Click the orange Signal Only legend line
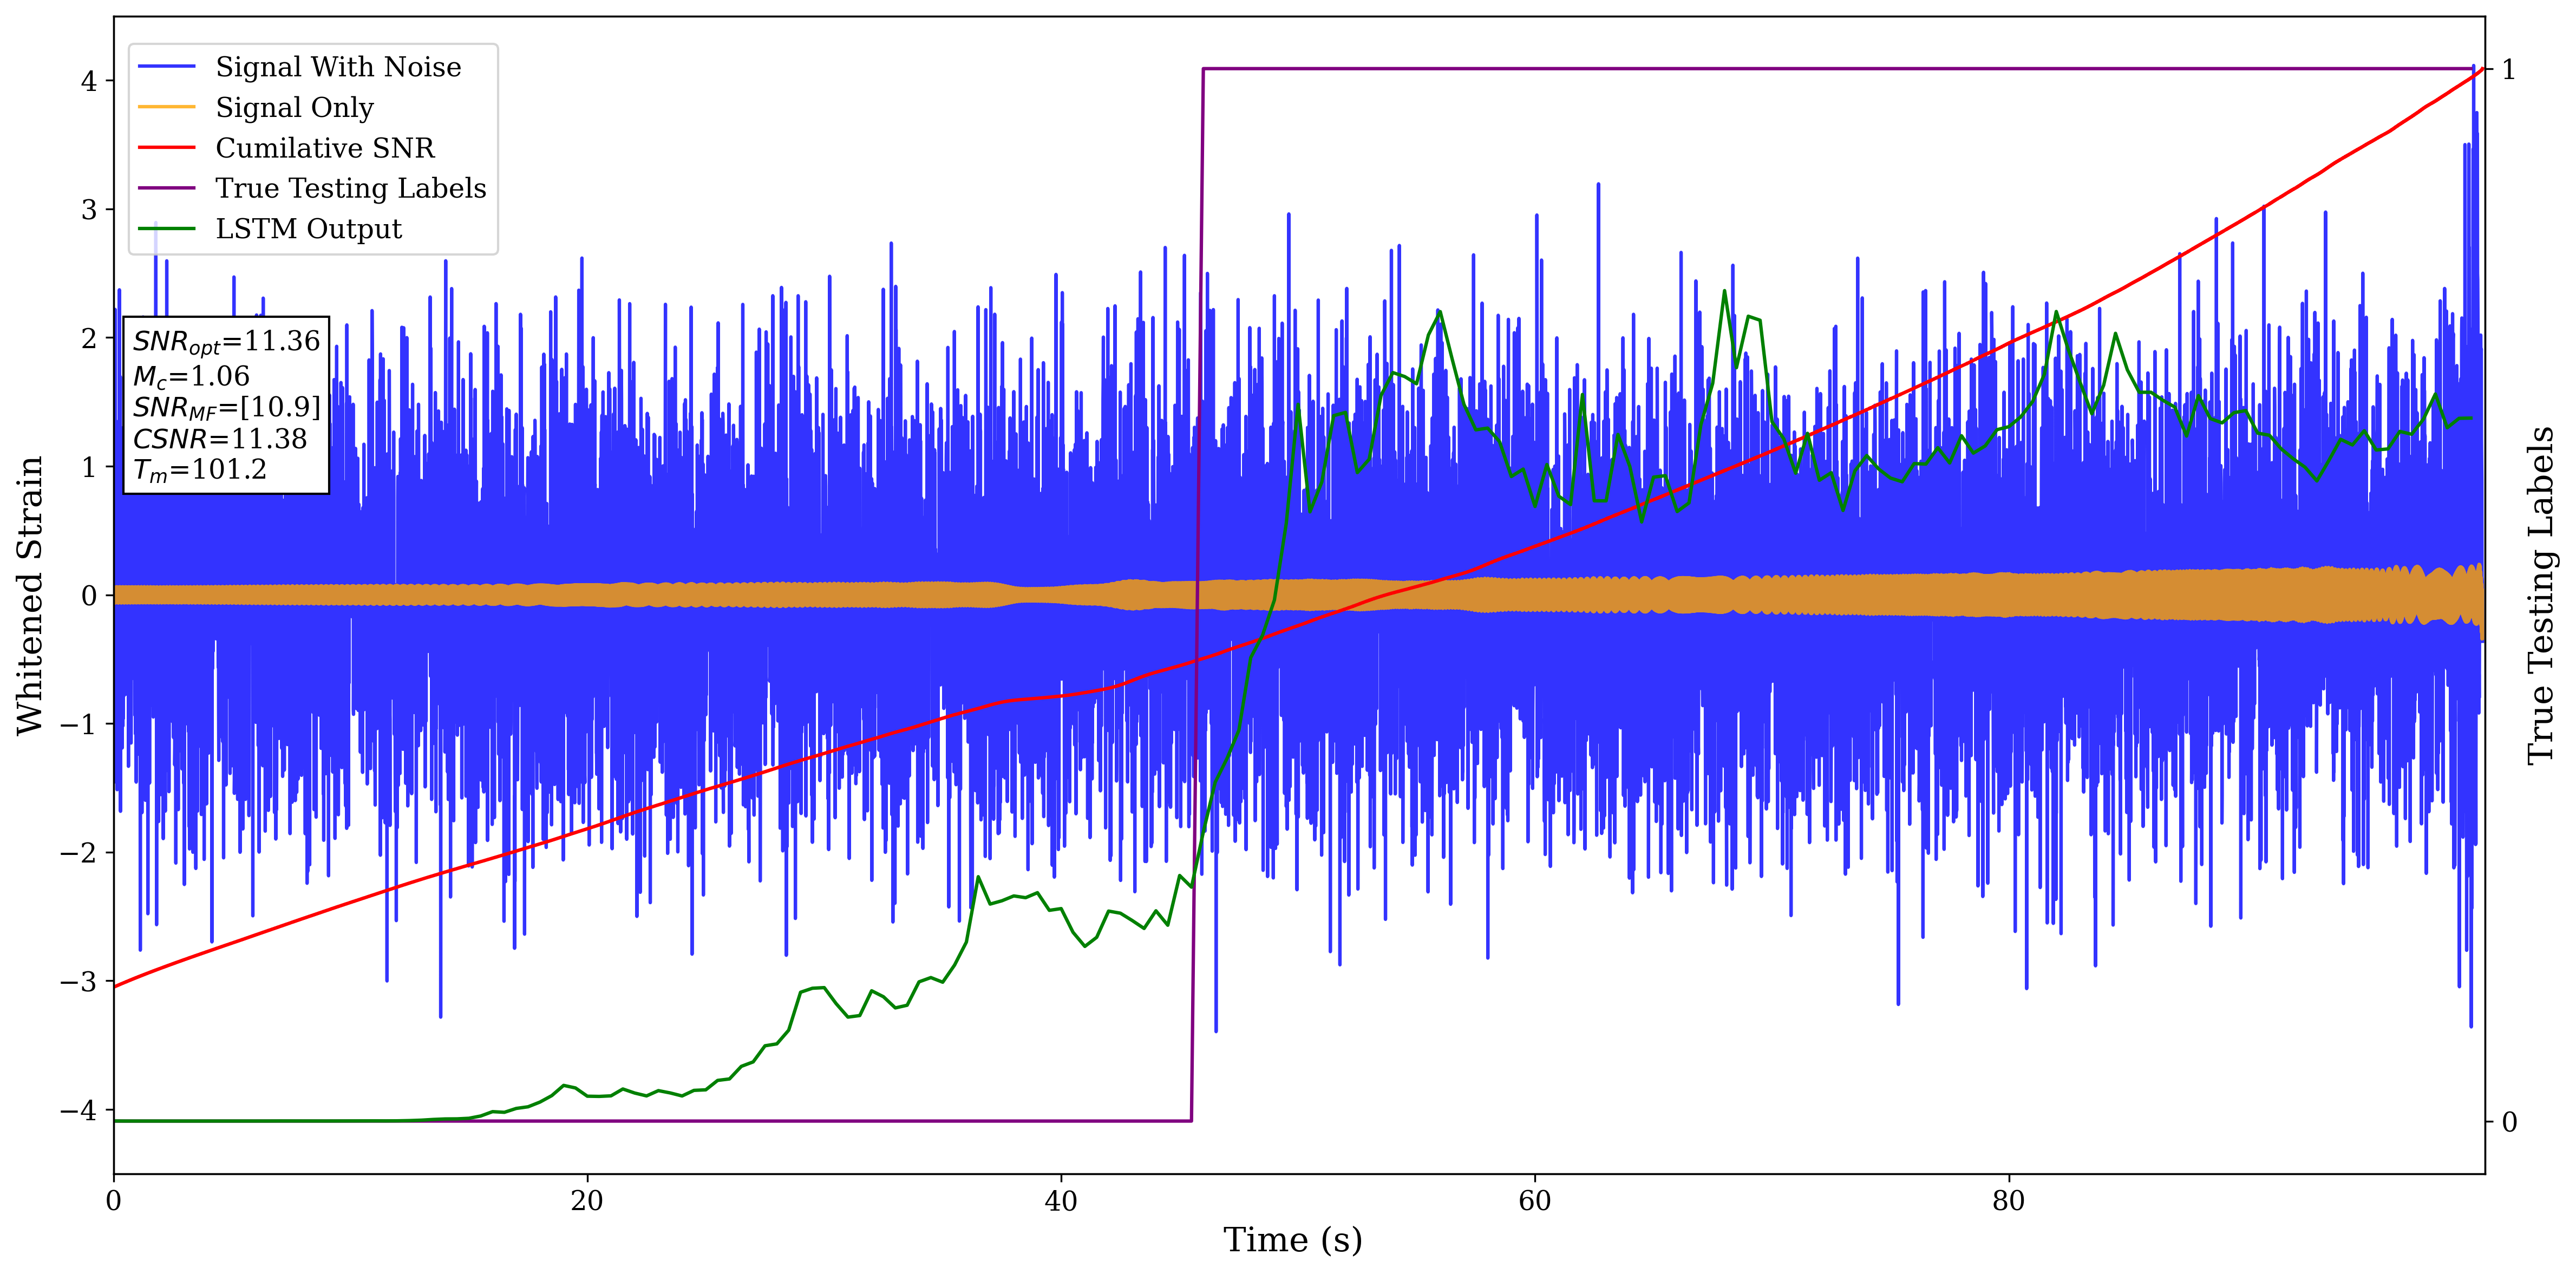This screenshot has height=1274, width=2576. point(166,107)
